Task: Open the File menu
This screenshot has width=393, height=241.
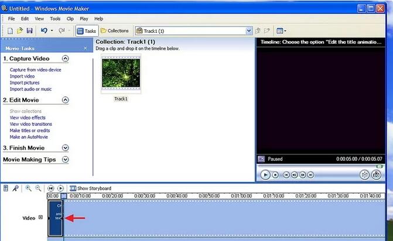Action: pos(11,19)
